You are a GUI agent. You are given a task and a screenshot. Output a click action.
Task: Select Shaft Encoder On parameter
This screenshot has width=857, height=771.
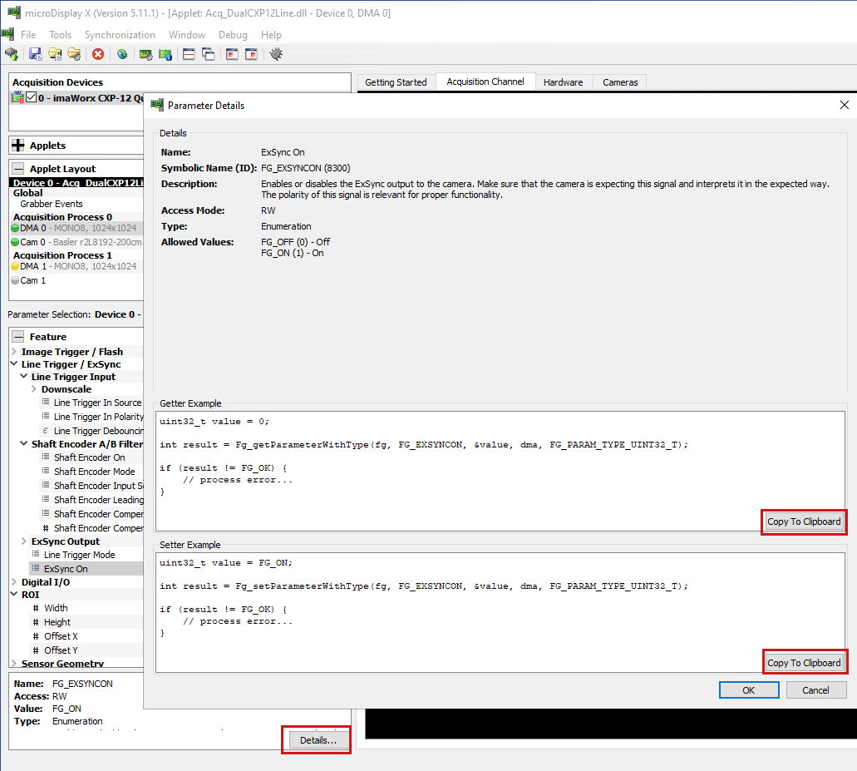[89, 457]
